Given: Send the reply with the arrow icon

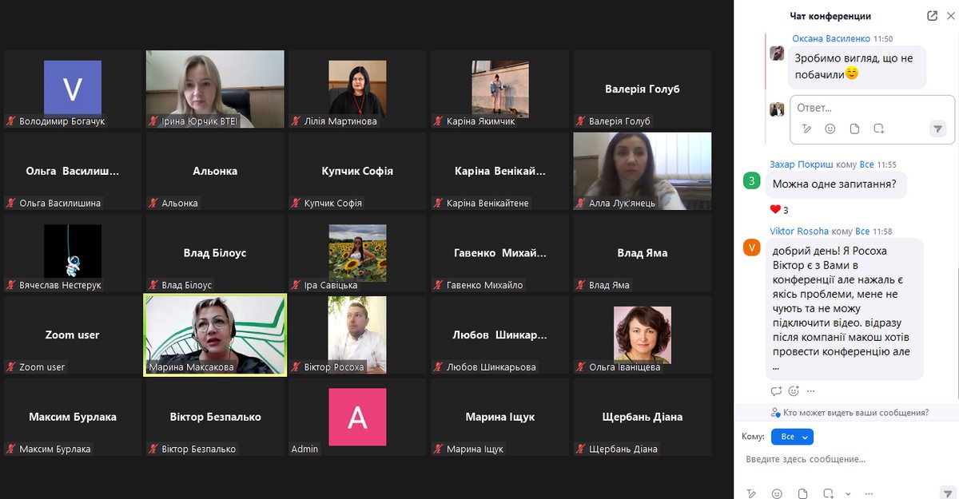Looking at the screenshot, I should [938, 129].
